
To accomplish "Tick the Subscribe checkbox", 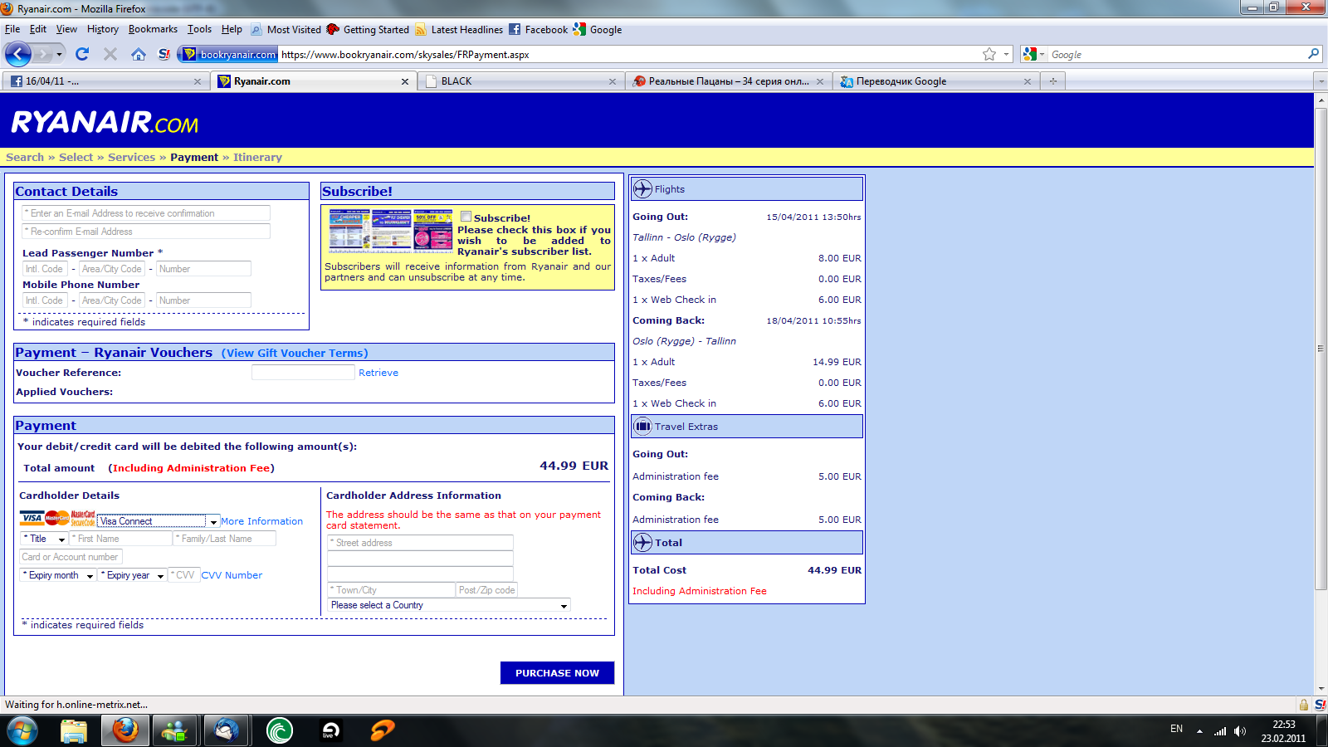I will click(x=466, y=217).
